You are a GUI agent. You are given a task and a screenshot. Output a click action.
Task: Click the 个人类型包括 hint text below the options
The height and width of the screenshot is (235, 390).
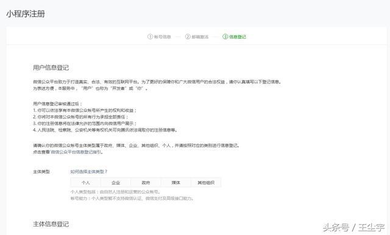tap(115, 192)
